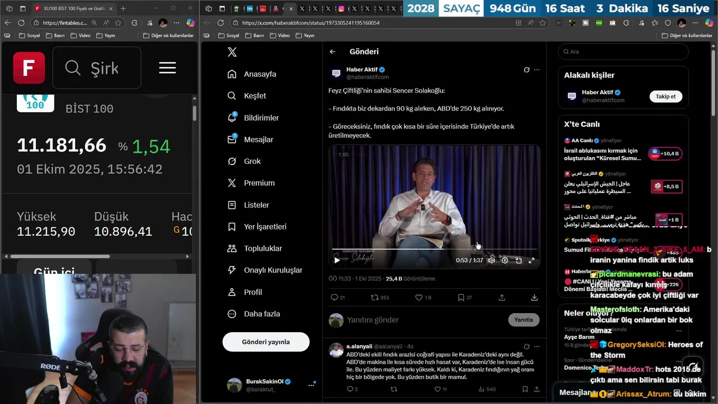Open the AA Canlı live broadcast
The image size is (718, 404).
tap(623, 150)
